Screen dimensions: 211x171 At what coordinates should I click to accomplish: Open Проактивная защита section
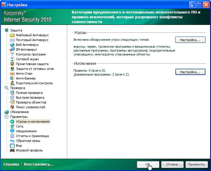click(x=32, y=64)
